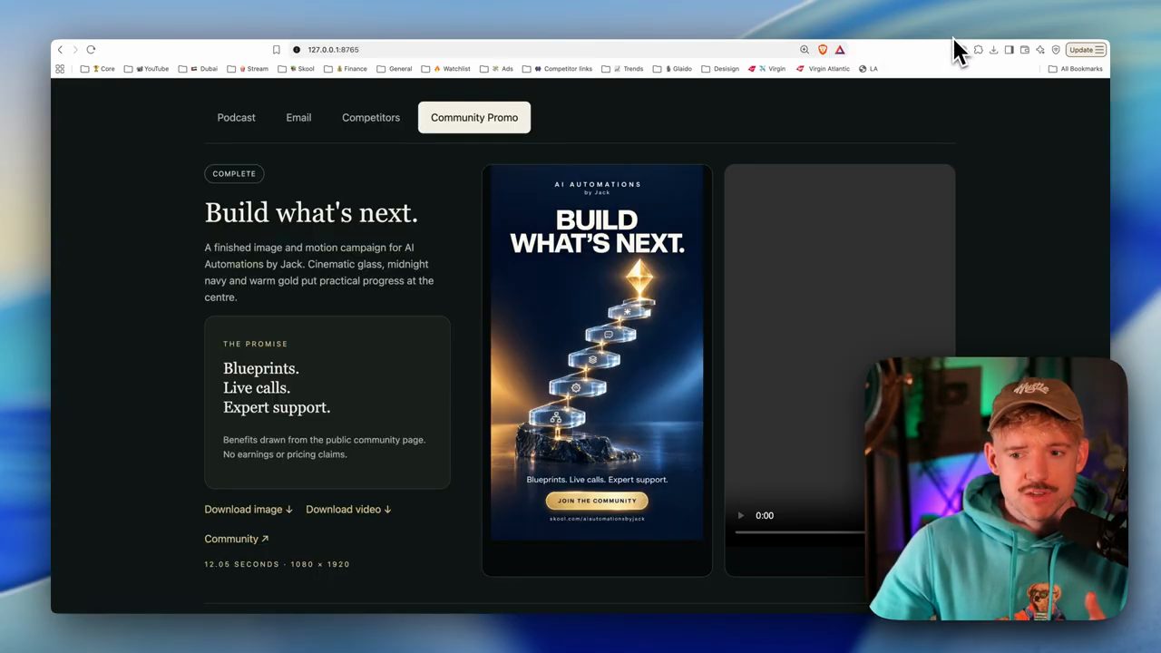This screenshot has height=653, width=1161.
Task: Open the Brave Shields lion icon
Action: (823, 50)
